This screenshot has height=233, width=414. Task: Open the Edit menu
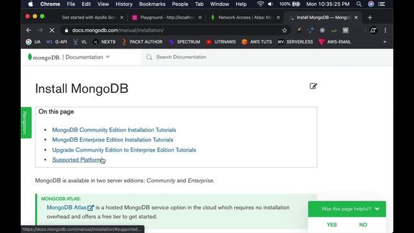(86, 4)
